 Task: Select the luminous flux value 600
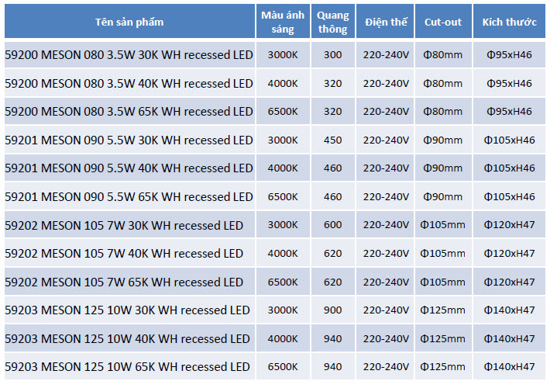coord(332,225)
